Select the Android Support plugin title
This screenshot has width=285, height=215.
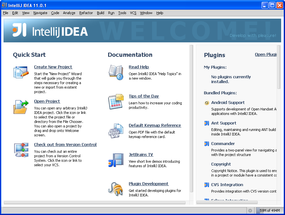(x=228, y=103)
